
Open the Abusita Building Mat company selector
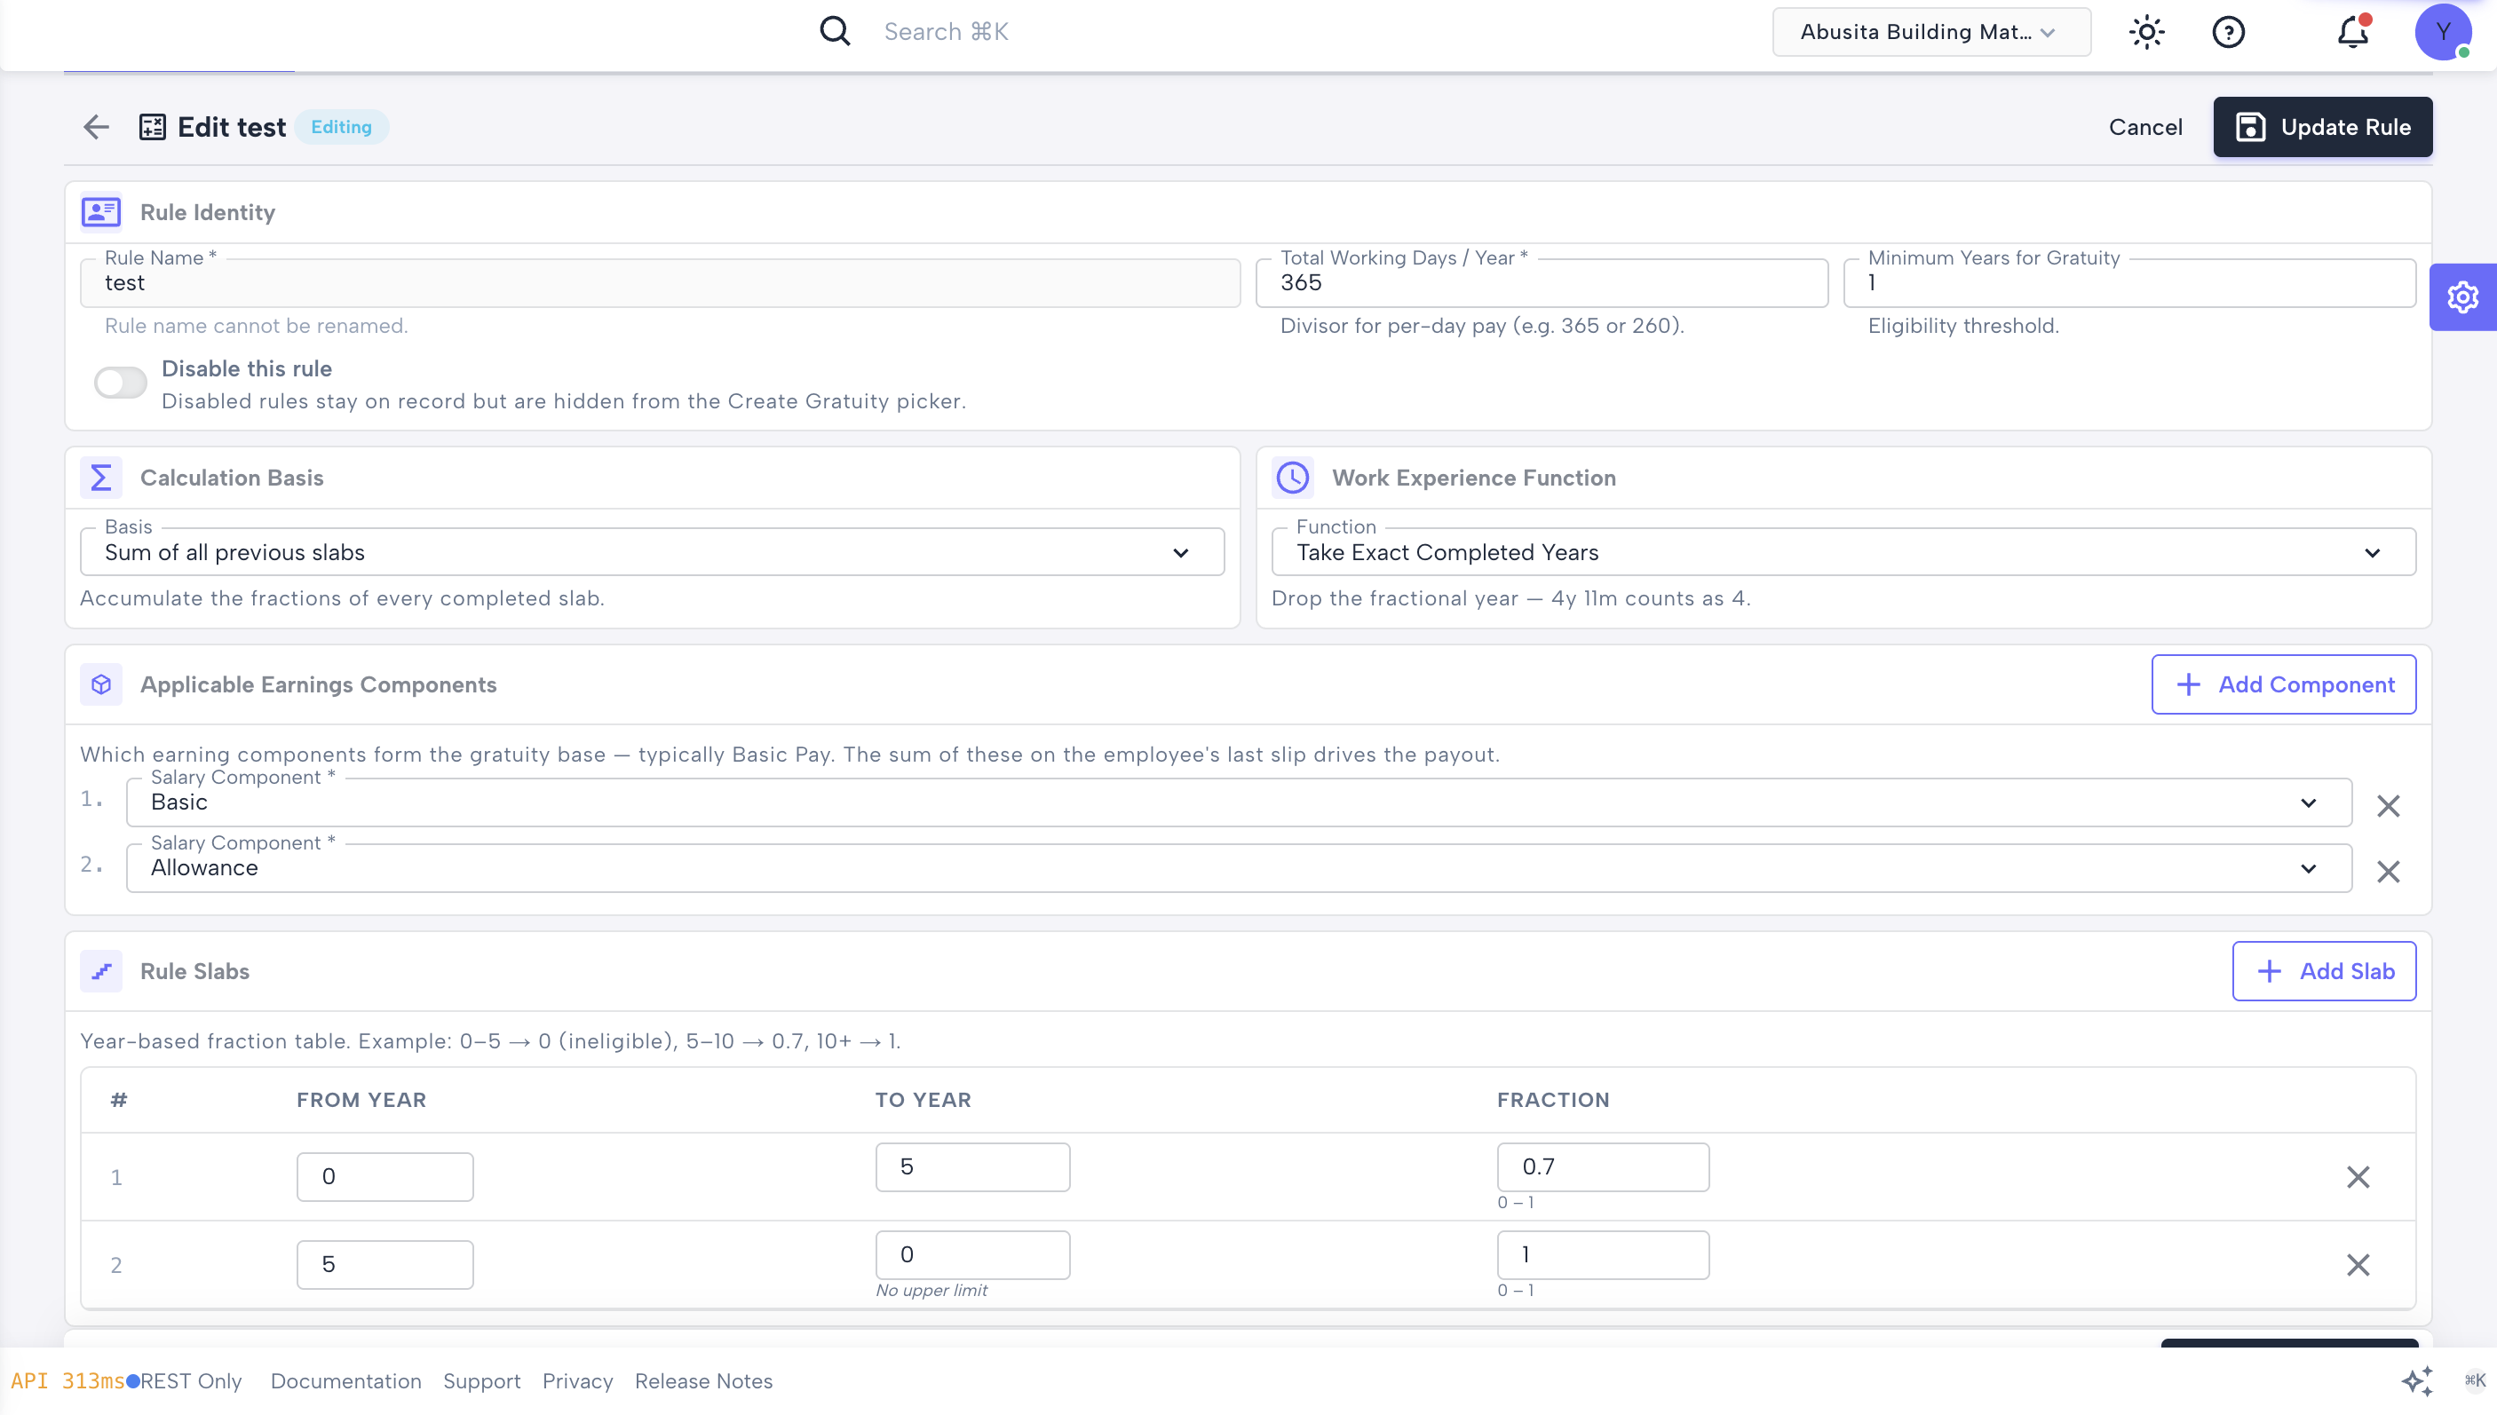[x=1930, y=32]
